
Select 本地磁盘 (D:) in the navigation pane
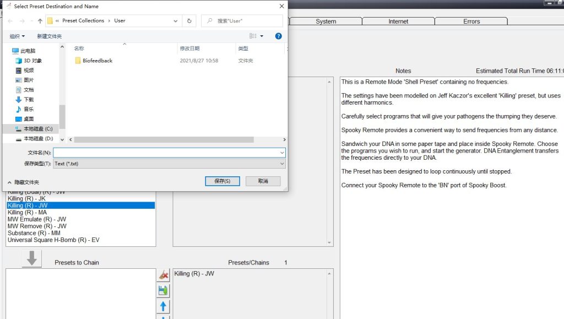click(x=38, y=139)
